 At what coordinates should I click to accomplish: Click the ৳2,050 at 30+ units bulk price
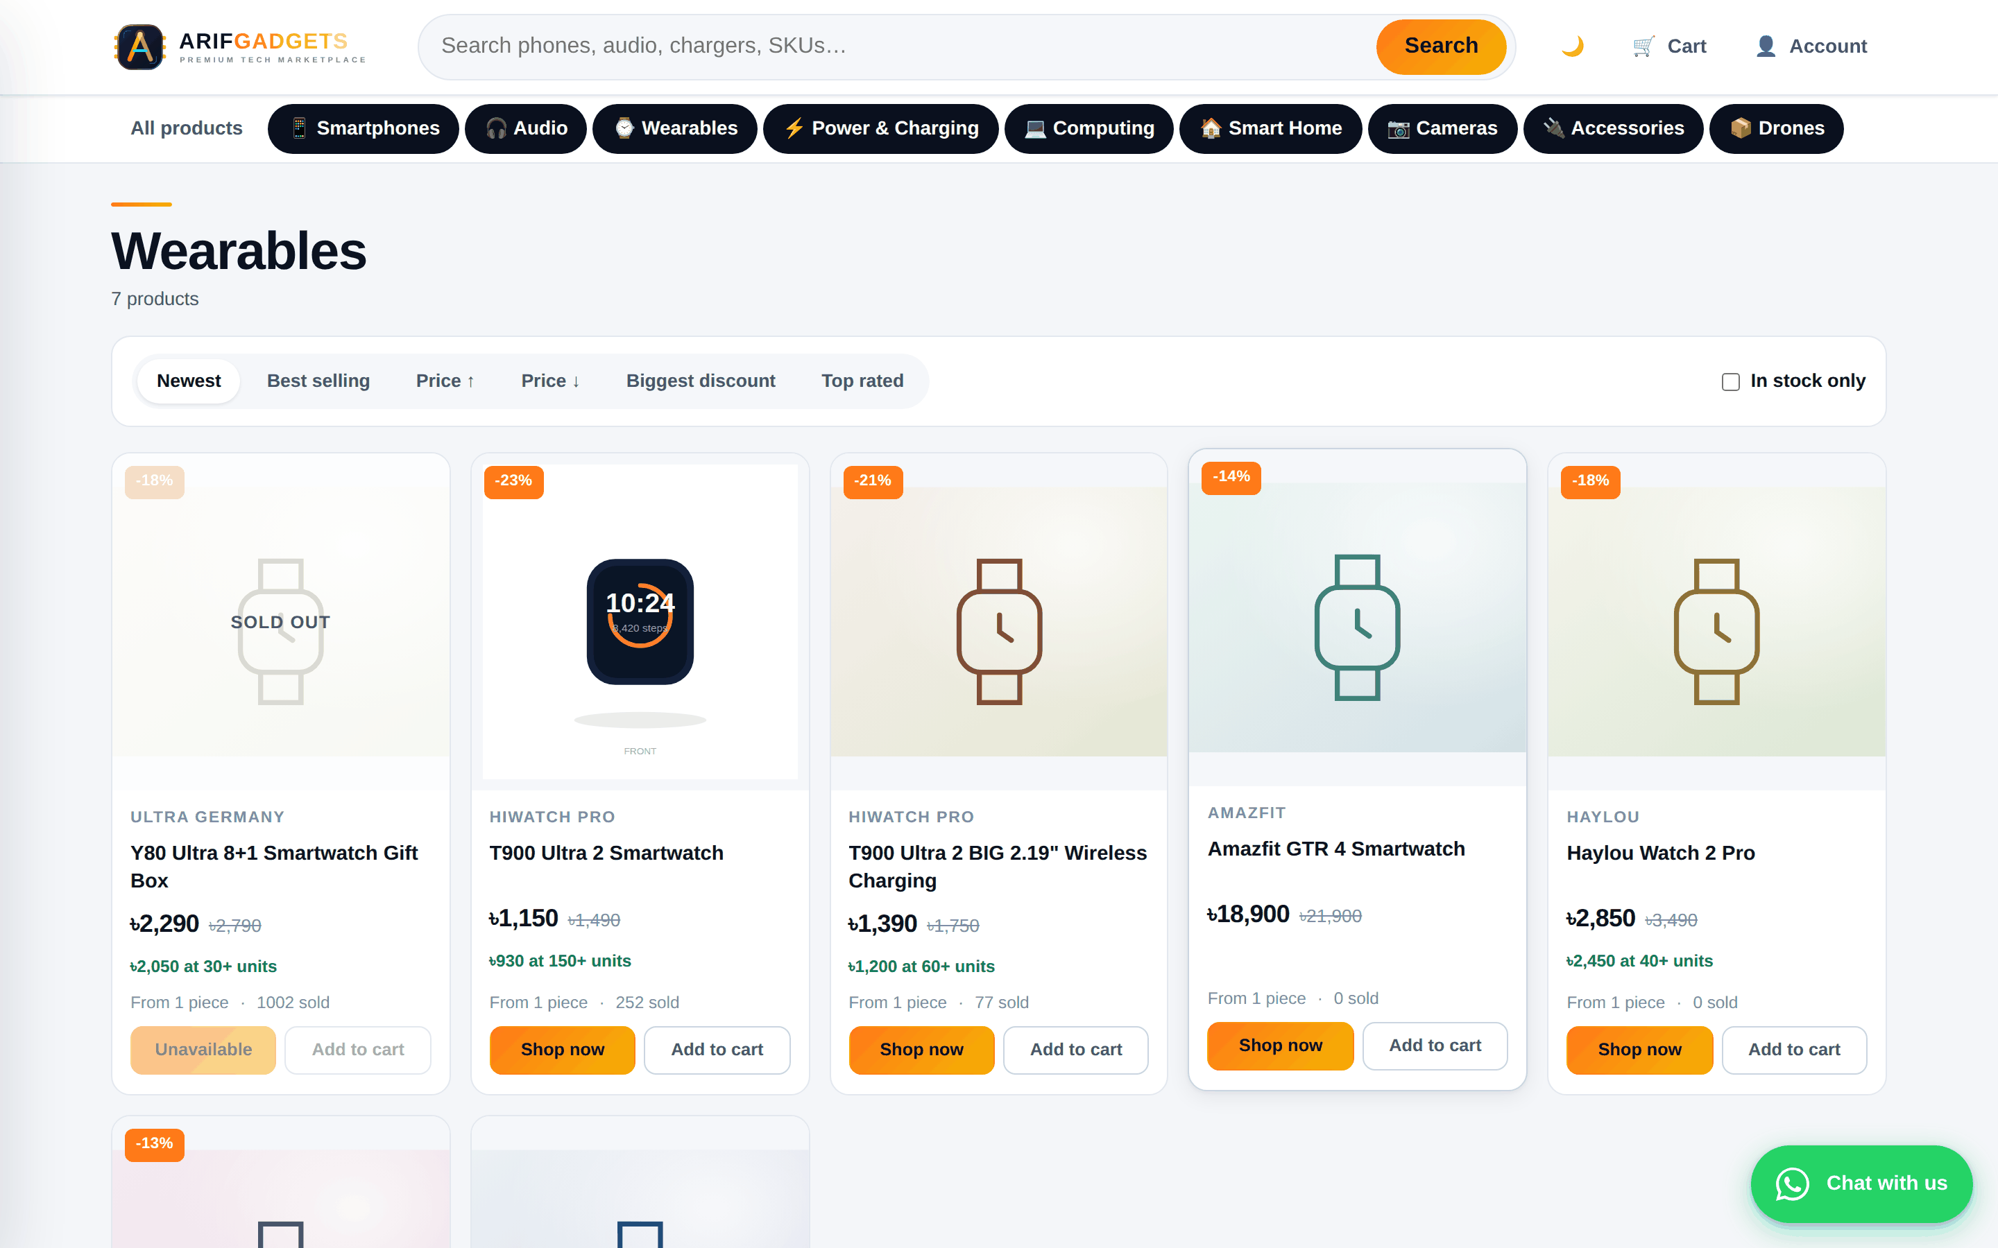(x=203, y=967)
